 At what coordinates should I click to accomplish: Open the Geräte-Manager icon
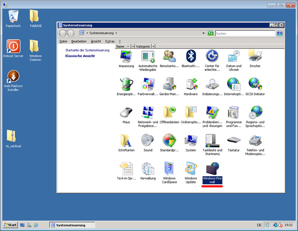169,87
